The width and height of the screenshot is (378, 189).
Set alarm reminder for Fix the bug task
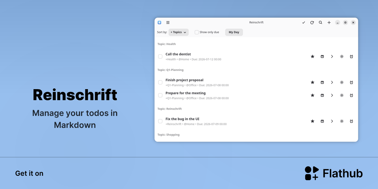pyautogui.click(x=352, y=121)
